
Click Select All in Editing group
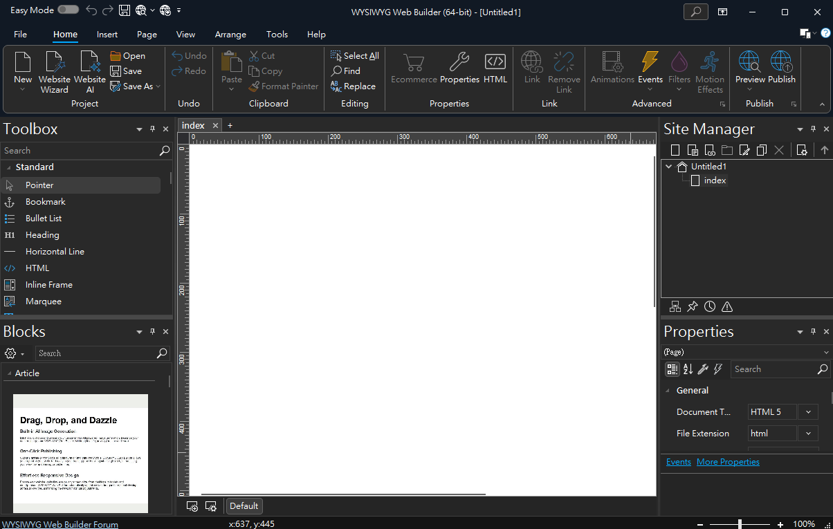(x=354, y=56)
